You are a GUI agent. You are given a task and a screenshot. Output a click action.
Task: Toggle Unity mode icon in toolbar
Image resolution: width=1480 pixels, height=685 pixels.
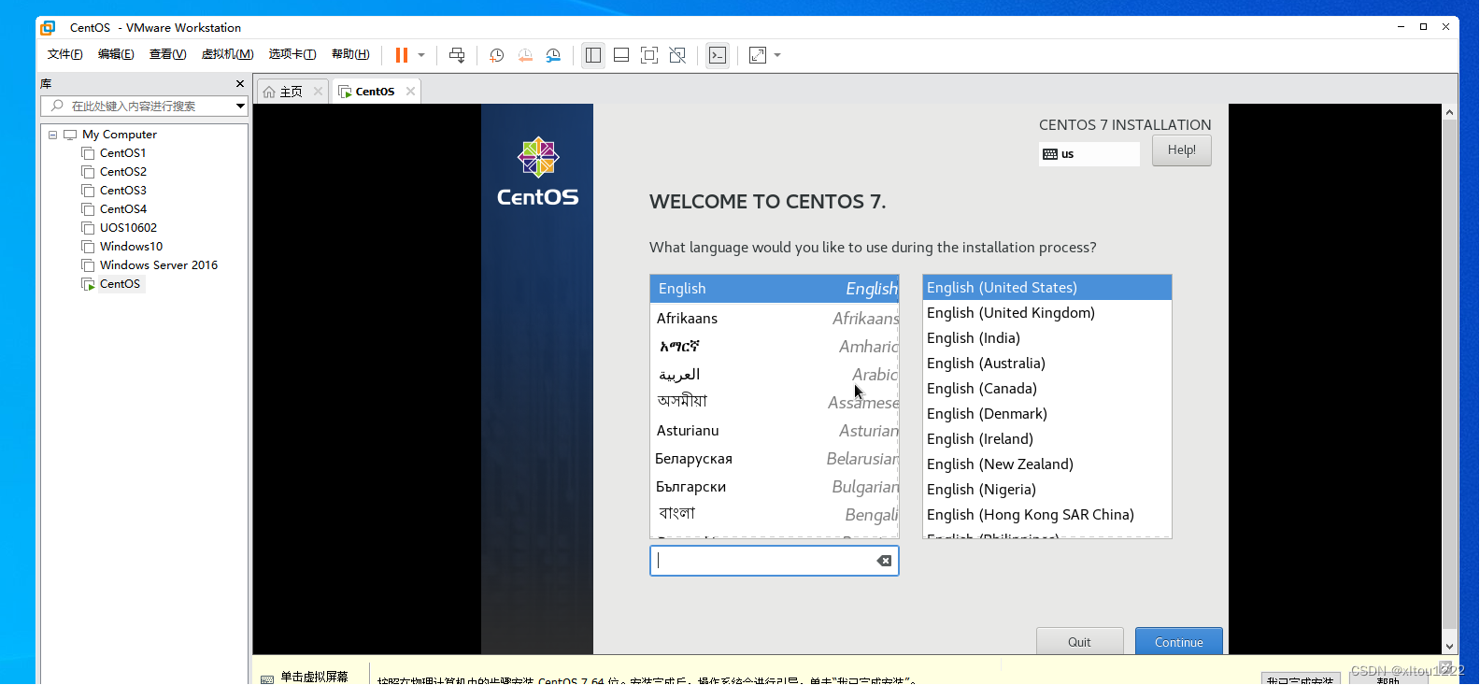point(677,55)
